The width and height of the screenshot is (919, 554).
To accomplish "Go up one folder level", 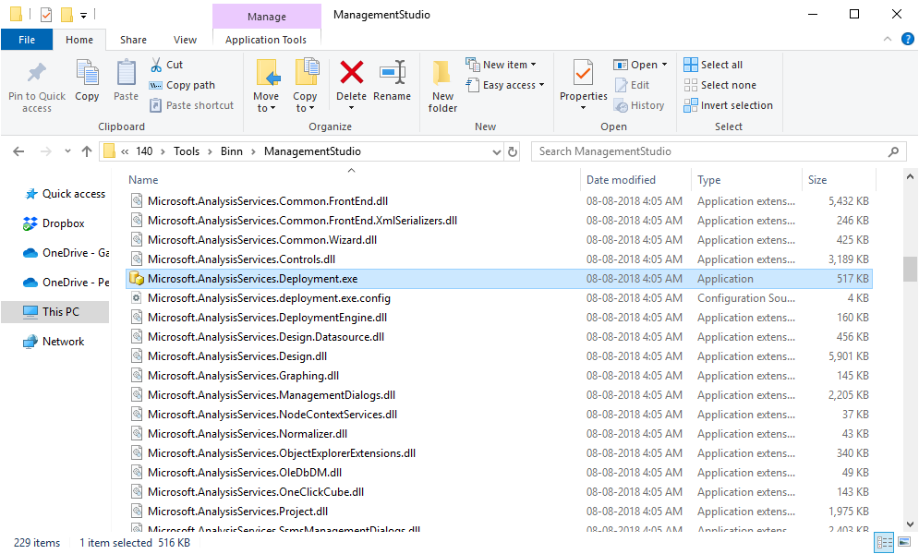I will (x=87, y=151).
